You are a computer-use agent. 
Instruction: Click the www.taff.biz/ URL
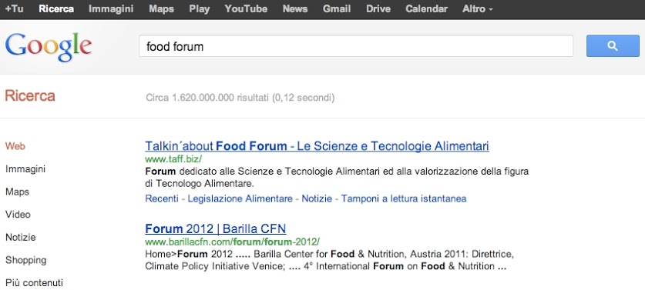[173, 158]
